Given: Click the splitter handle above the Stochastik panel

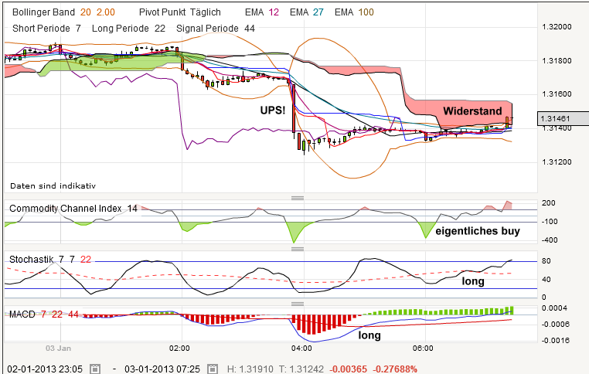Looking at the screenshot, I should point(294,250).
